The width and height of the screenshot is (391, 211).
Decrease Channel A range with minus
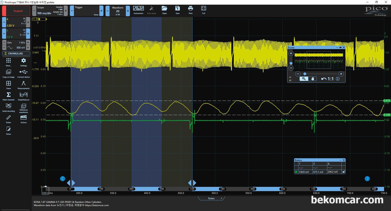(4, 22)
